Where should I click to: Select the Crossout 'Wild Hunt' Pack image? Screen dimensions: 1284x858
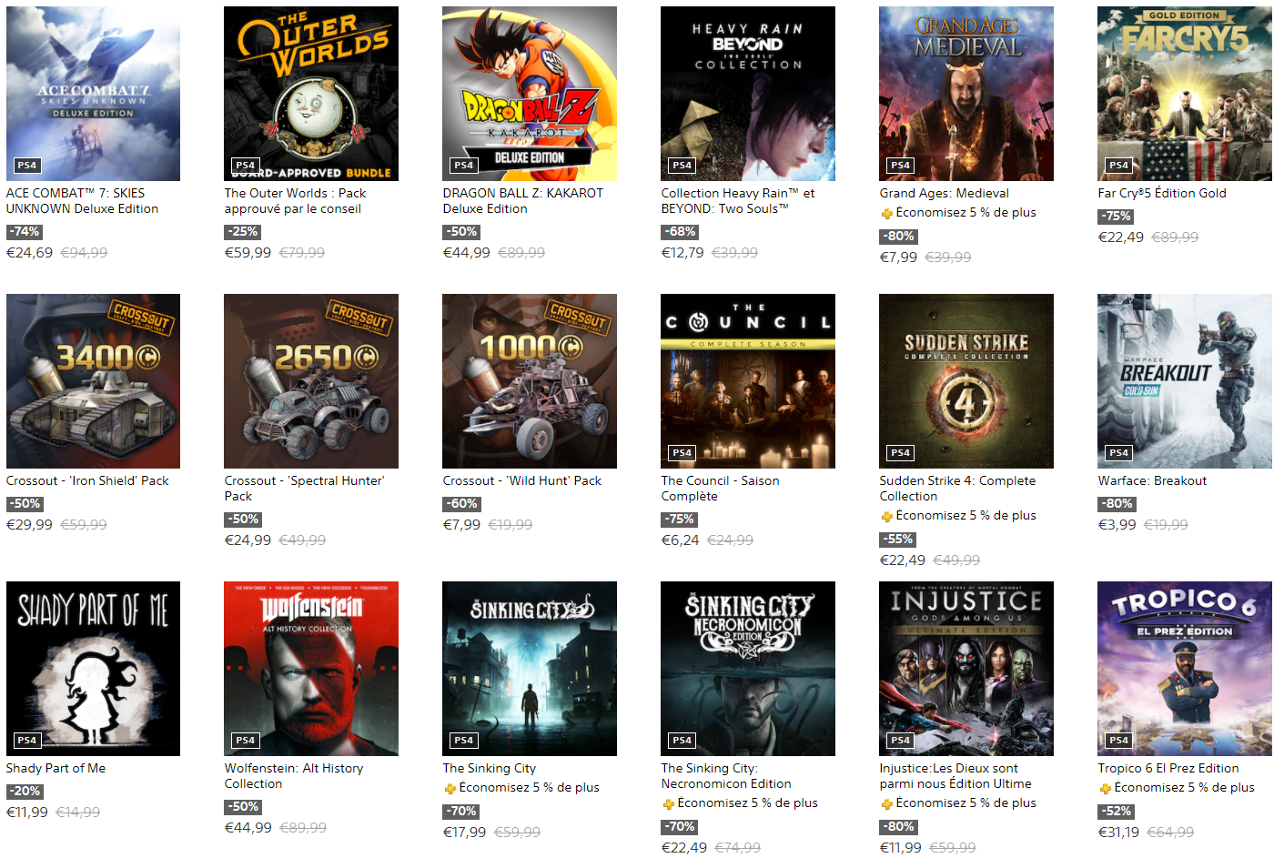(530, 381)
